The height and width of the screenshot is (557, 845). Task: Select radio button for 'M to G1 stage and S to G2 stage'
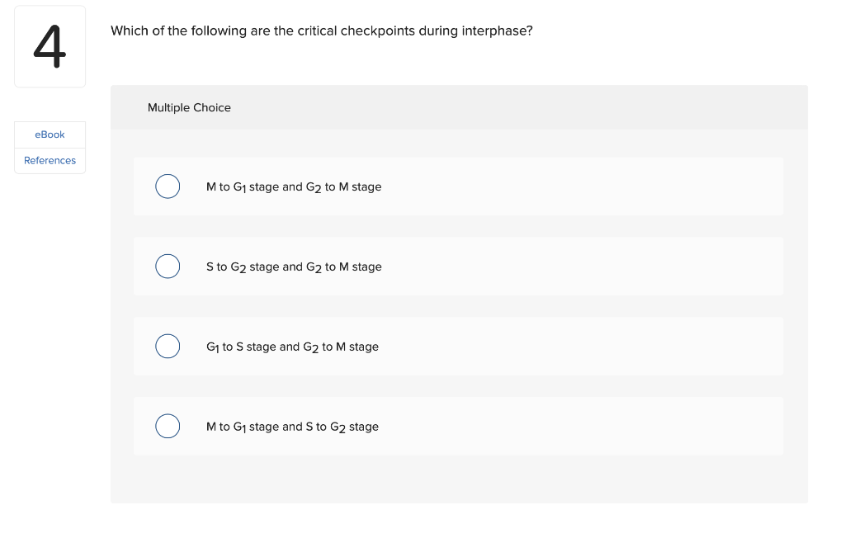coord(168,426)
